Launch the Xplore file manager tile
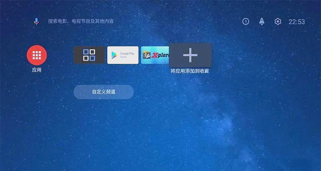The width and height of the screenshot is (321, 171). coord(155,55)
